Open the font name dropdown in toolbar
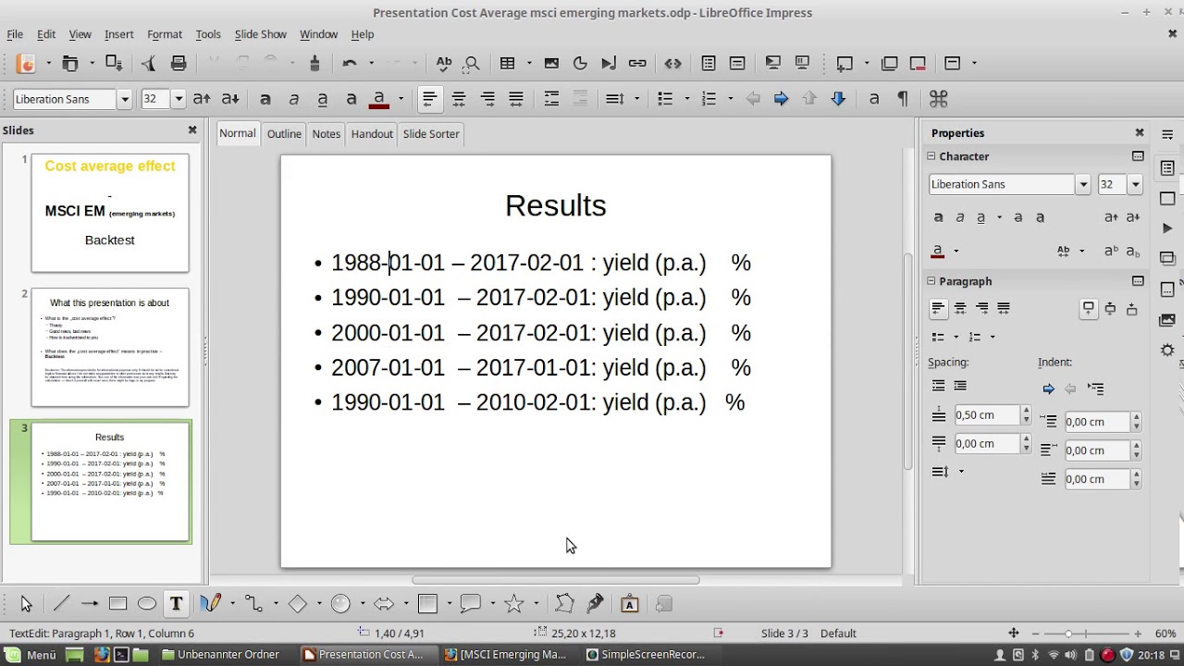1184x666 pixels. tap(124, 99)
